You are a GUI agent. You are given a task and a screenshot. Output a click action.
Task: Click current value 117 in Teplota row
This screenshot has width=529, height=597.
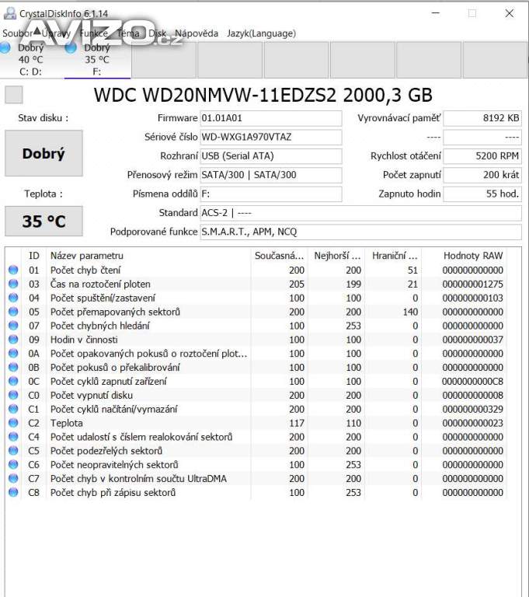[x=297, y=423]
